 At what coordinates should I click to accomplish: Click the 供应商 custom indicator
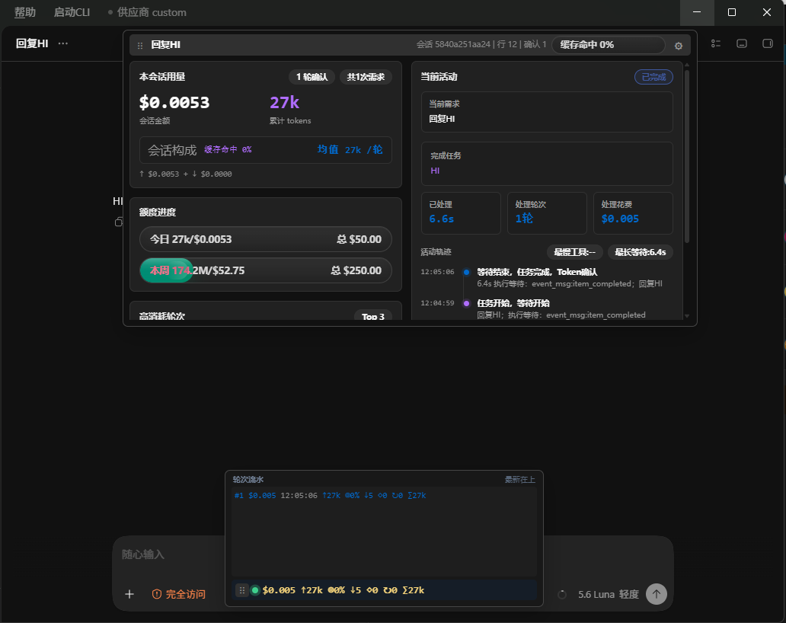click(x=148, y=12)
